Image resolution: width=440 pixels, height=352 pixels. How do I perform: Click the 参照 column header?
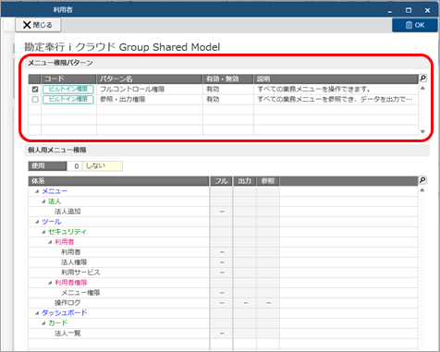coord(268,181)
